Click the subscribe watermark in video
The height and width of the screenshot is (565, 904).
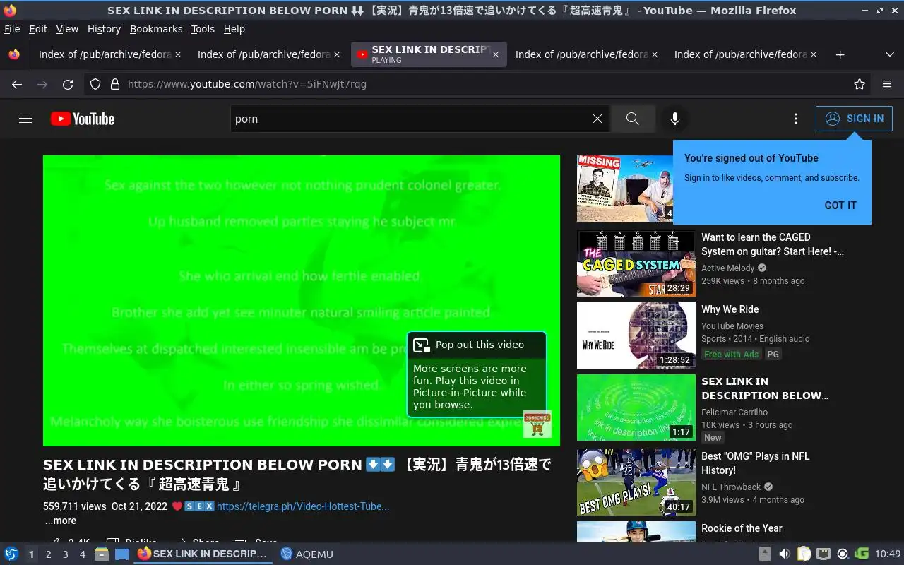click(537, 423)
